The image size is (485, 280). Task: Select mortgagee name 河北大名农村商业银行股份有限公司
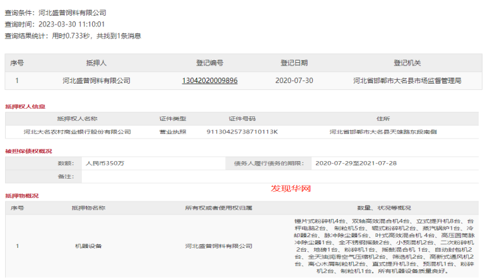78,132
